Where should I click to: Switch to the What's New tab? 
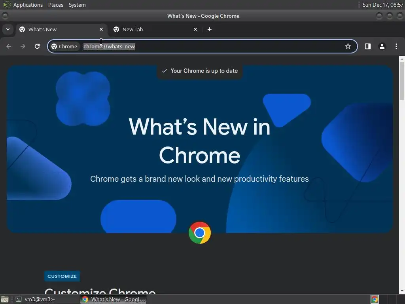coord(61,29)
